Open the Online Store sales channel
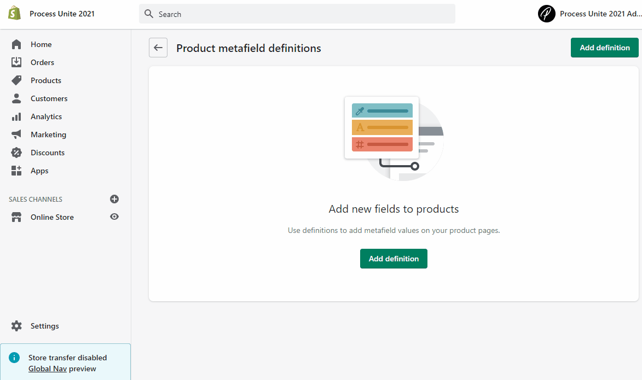 coord(52,217)
